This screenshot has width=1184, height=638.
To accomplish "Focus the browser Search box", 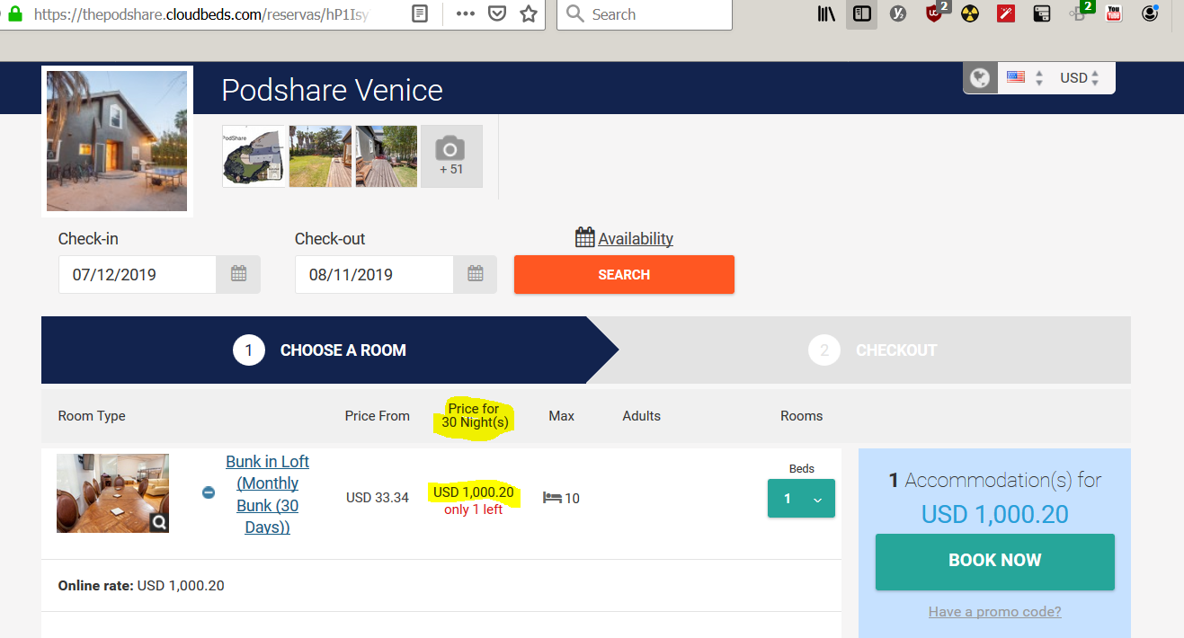I will [x=645, y=14].
